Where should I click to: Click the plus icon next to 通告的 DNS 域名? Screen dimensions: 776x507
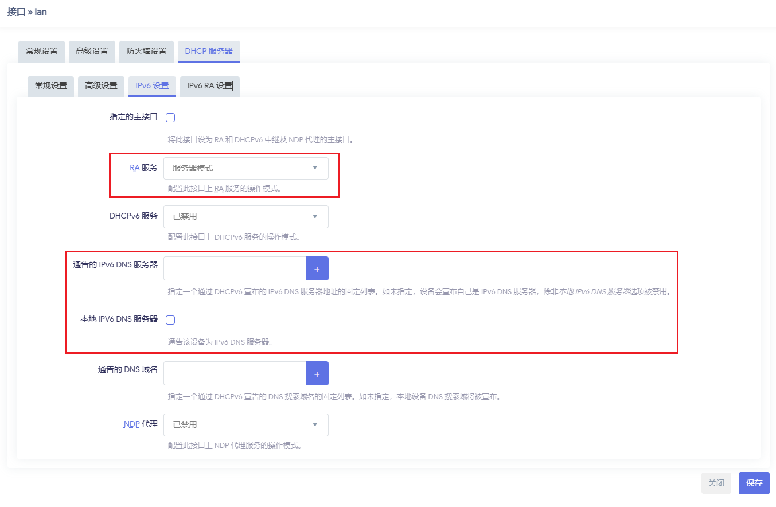pos(317,373)
